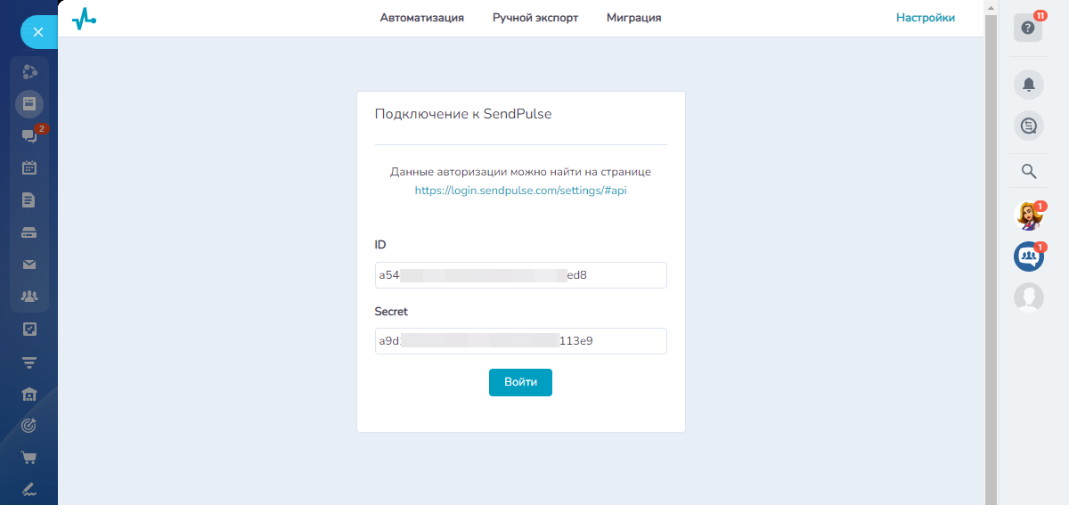Open the mail envelope icon in sidebar
The height and width of the screenshot is (505, 1069).
tap(29, 264)
